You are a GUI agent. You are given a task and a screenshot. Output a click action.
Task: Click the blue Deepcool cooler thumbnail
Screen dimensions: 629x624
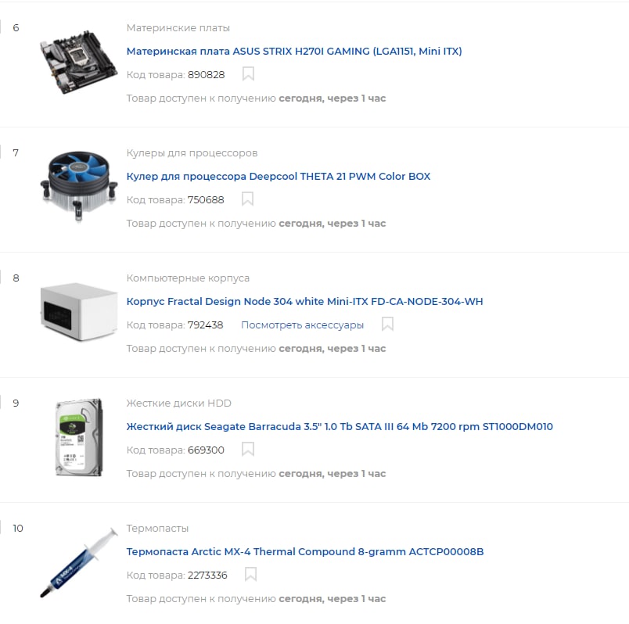78,185
